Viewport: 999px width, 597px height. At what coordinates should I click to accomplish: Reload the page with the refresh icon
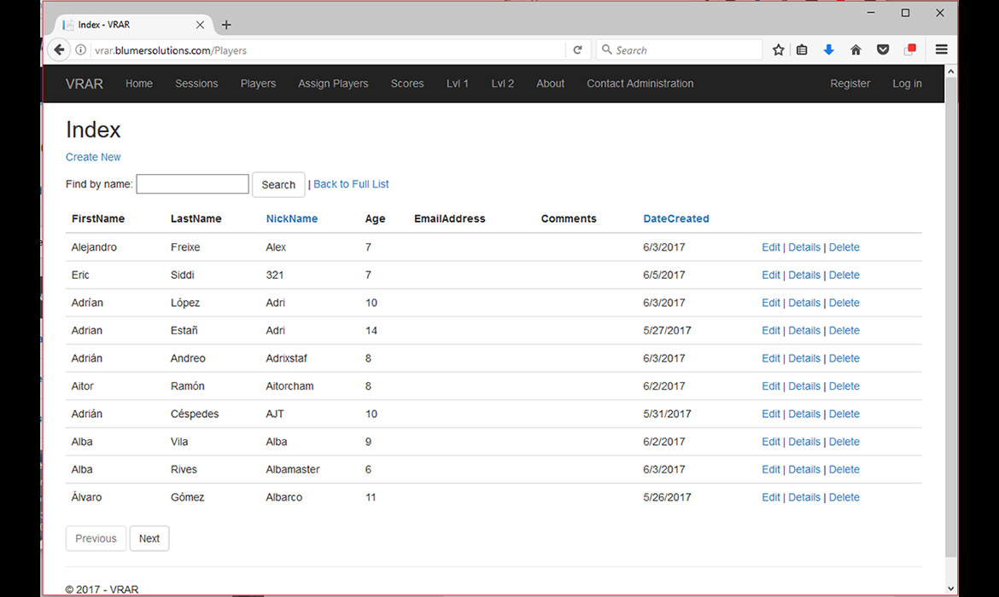578,50
